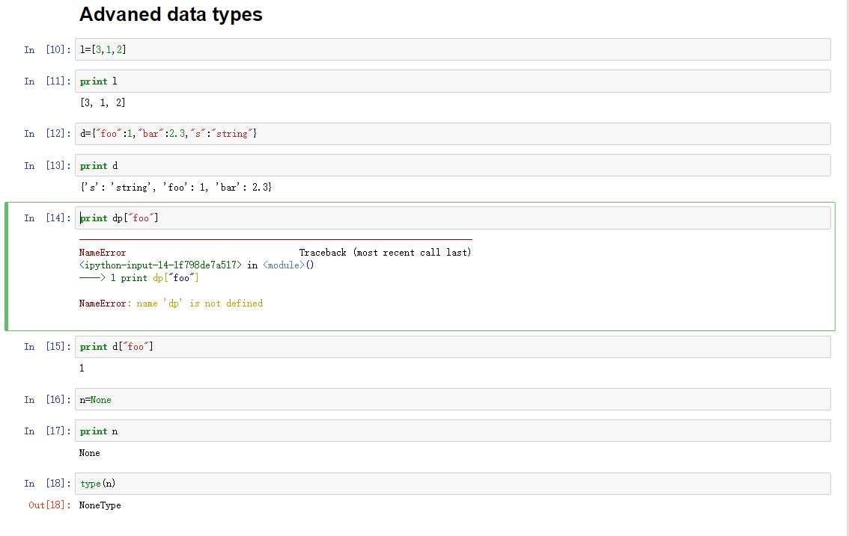The image size is (849, 536).
Task: Click 'Traceback (most recent call last)' text
Action: pyautogui.click(x=385, y=253)
